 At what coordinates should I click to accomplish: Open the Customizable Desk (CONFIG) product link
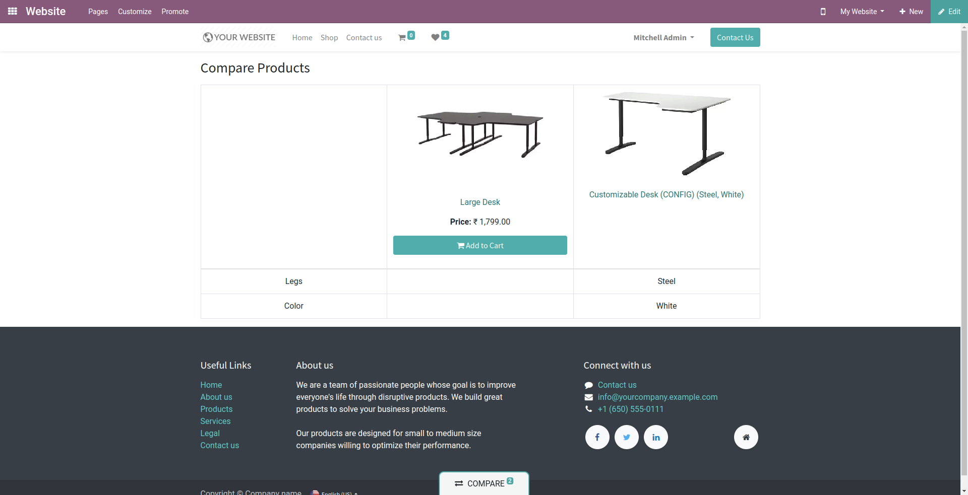tap(667, 194)
